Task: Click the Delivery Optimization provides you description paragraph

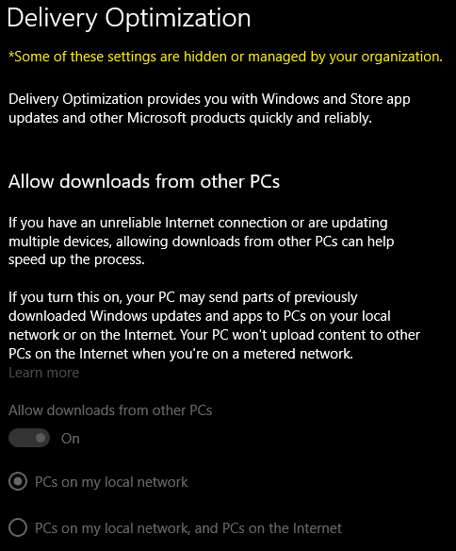Action: pos(209,109)
